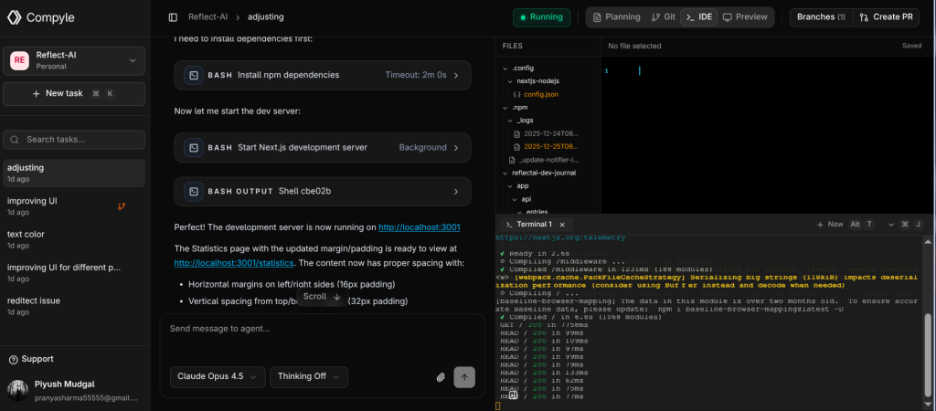Click the file icon beside _update-notifier-l file
This screenshot has width=936, height=411.
[x=512, y=160]
